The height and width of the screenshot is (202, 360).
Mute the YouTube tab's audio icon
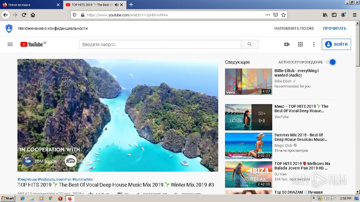pos(116,5)
